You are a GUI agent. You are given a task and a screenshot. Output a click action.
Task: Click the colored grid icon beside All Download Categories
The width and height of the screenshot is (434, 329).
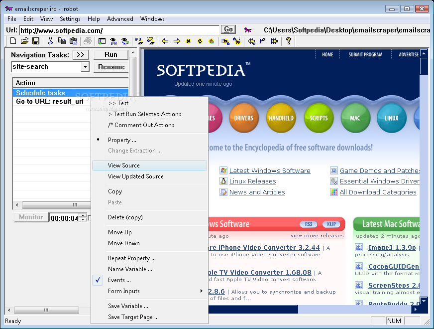(x=334, y=192)
